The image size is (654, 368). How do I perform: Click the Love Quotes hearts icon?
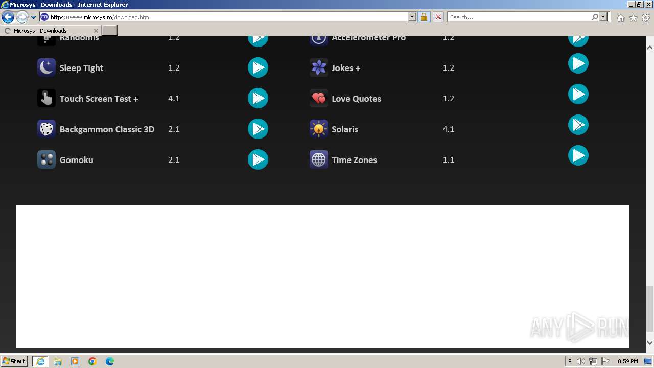[x=319, y=98]
